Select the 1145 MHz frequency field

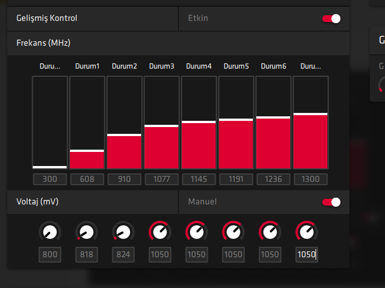199,179
